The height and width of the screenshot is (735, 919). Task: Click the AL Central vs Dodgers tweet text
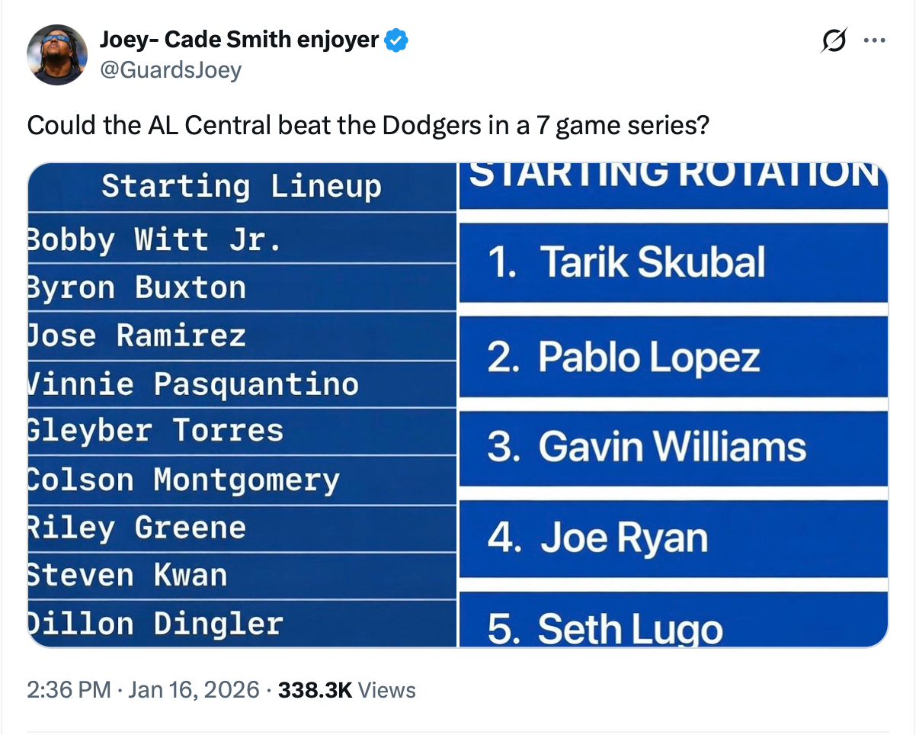tap(368, 124)
